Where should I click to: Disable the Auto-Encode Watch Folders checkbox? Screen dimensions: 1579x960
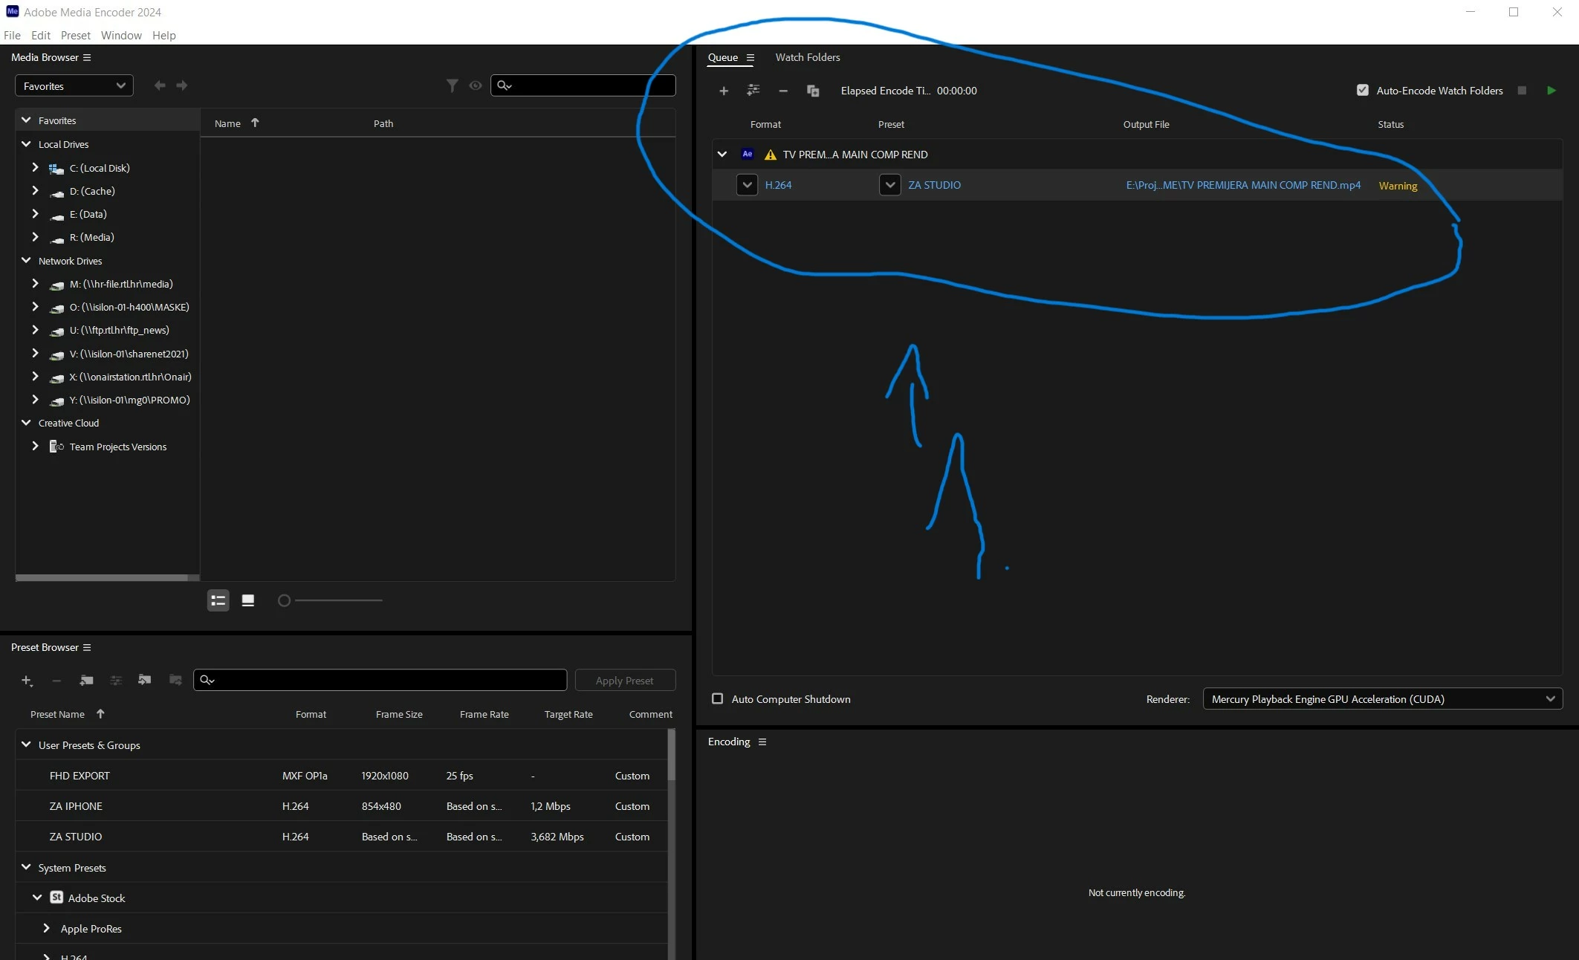click(1362, 91)
